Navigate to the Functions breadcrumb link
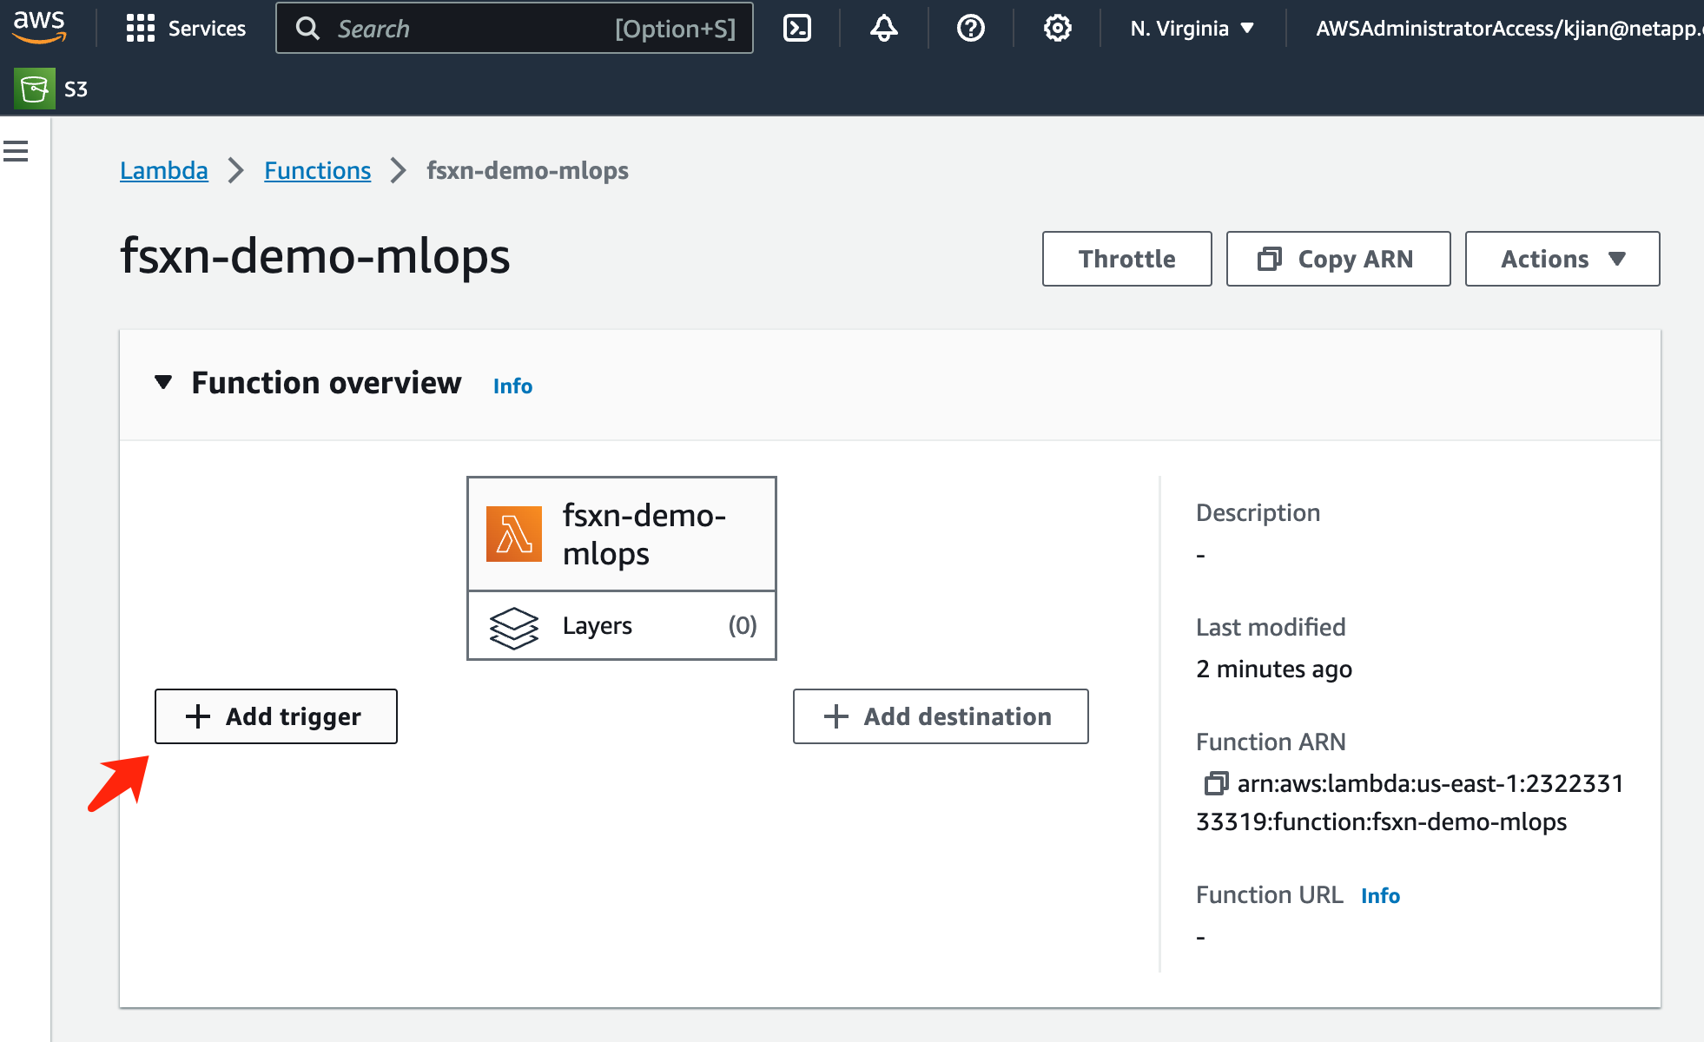This screenshot has height=1042, width=1704. click(x=317, y=171)
